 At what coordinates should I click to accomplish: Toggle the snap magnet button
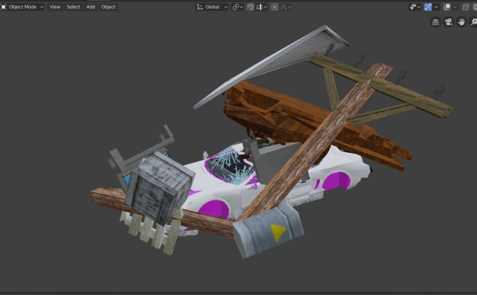click(x=250, y=7)
